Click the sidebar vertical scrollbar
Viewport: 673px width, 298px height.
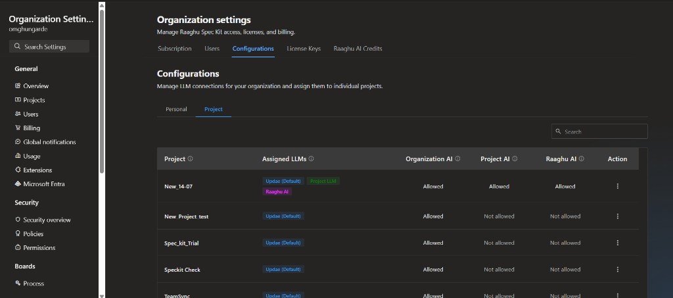(x=102, y=91)
